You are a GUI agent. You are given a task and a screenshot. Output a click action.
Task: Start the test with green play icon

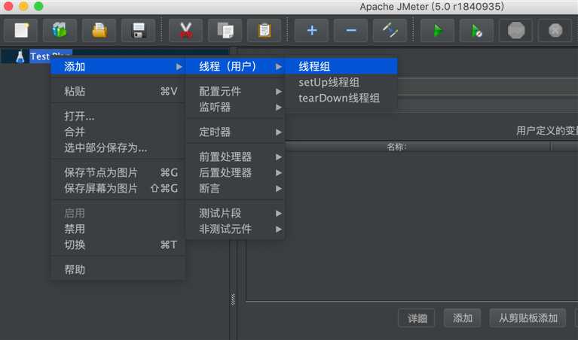pyautogui.click(x=438, y=30)
